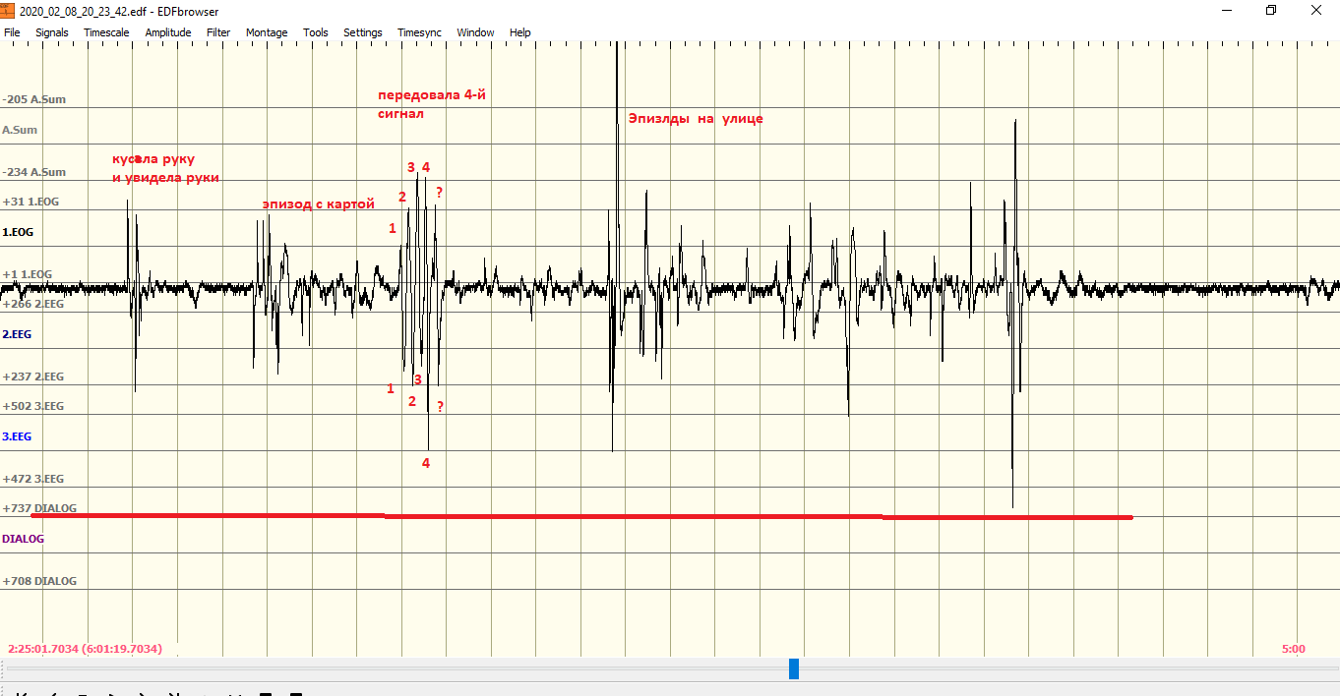Open the Tools menu
Screen dimensions: 1340x696
pos(316,32)
